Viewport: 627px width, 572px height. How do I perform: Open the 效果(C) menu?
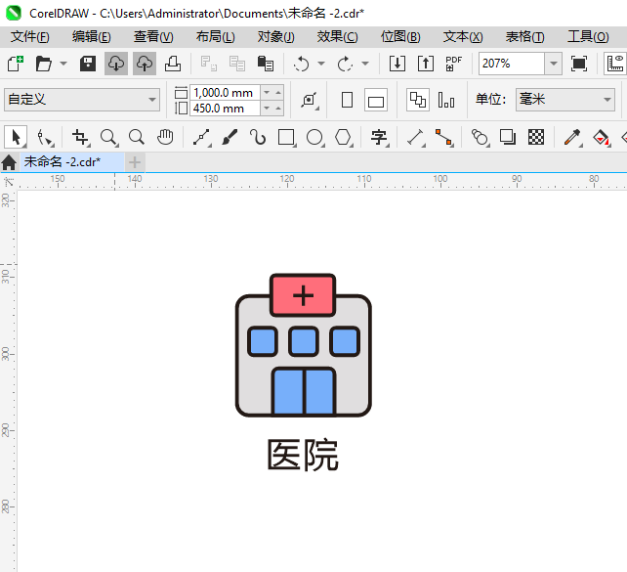click(337, 37)
